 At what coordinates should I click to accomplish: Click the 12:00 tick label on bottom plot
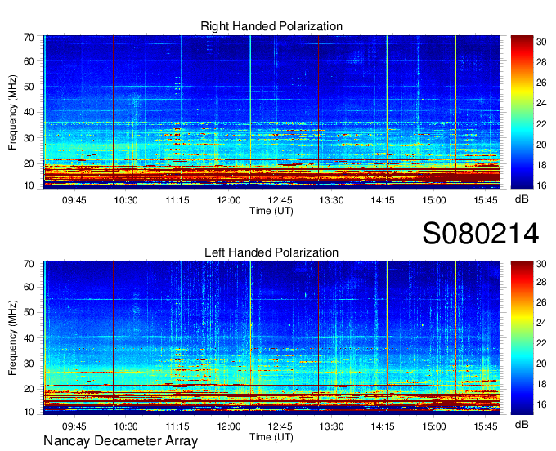point(229,426)
